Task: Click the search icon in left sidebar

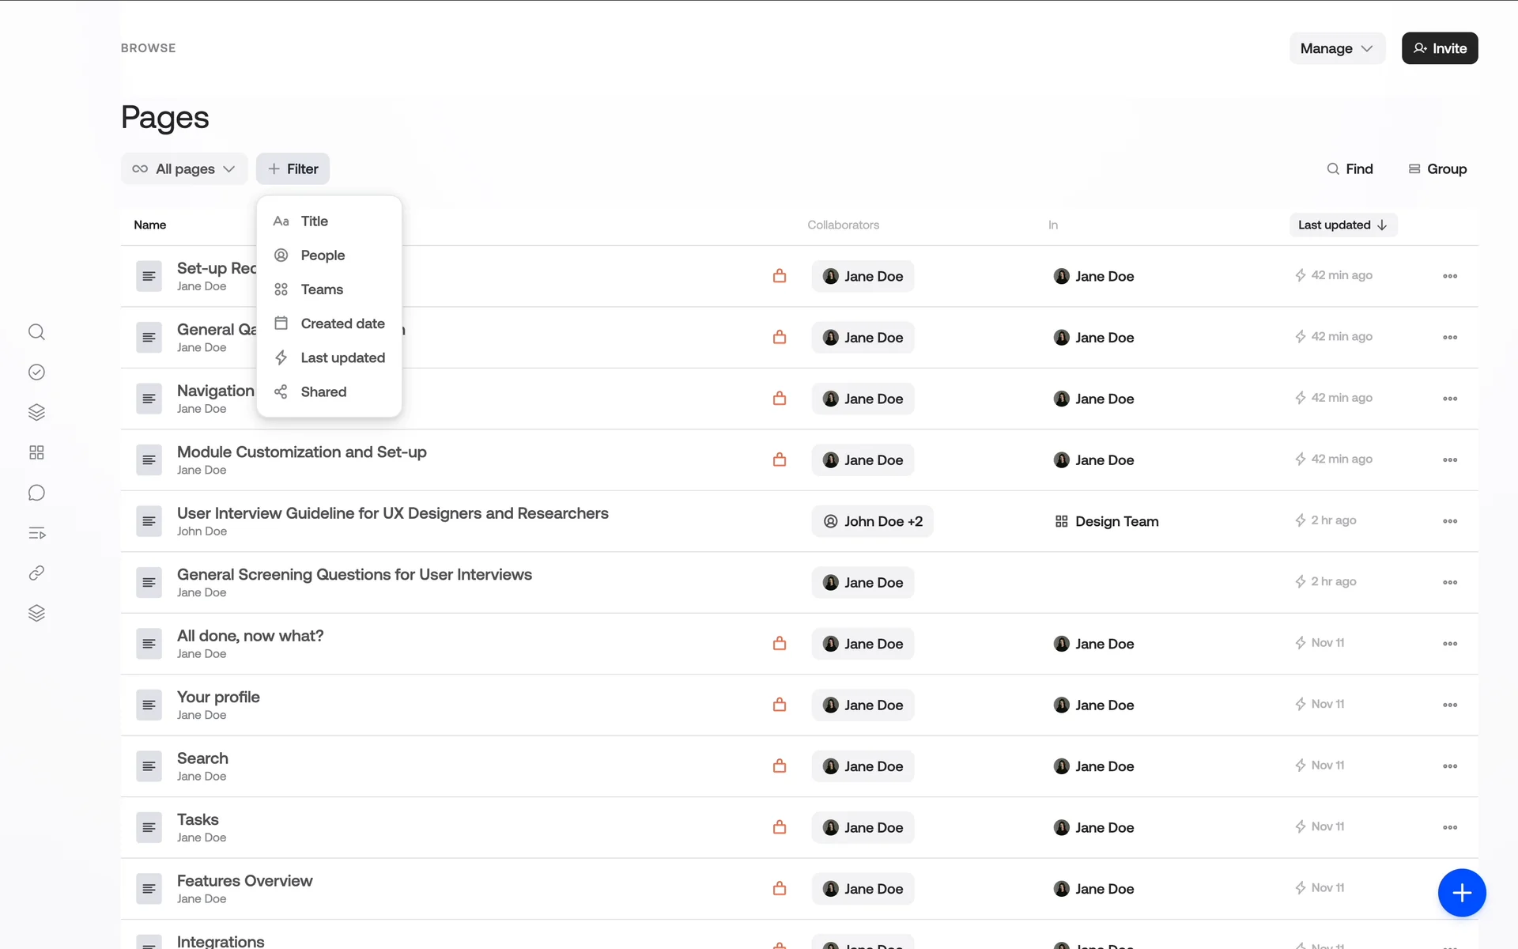Action: (36, 332)
